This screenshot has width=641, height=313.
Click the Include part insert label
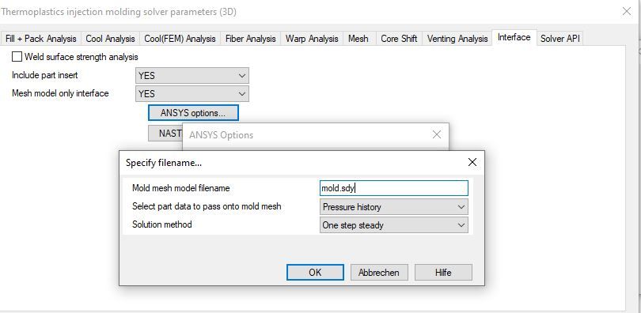pyautogui.click(x=44, y=75)
